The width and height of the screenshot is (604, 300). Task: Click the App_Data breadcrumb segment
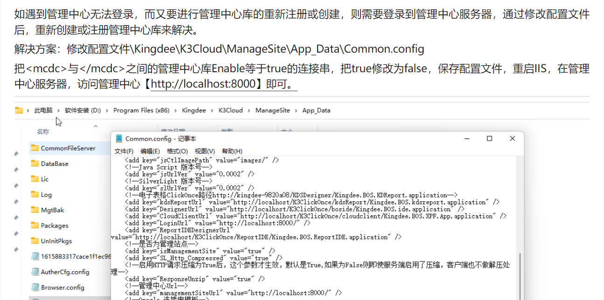pyautogui.click(x=316, y=110)
